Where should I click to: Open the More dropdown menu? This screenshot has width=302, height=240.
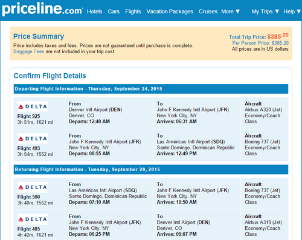(x=231, y=11)
